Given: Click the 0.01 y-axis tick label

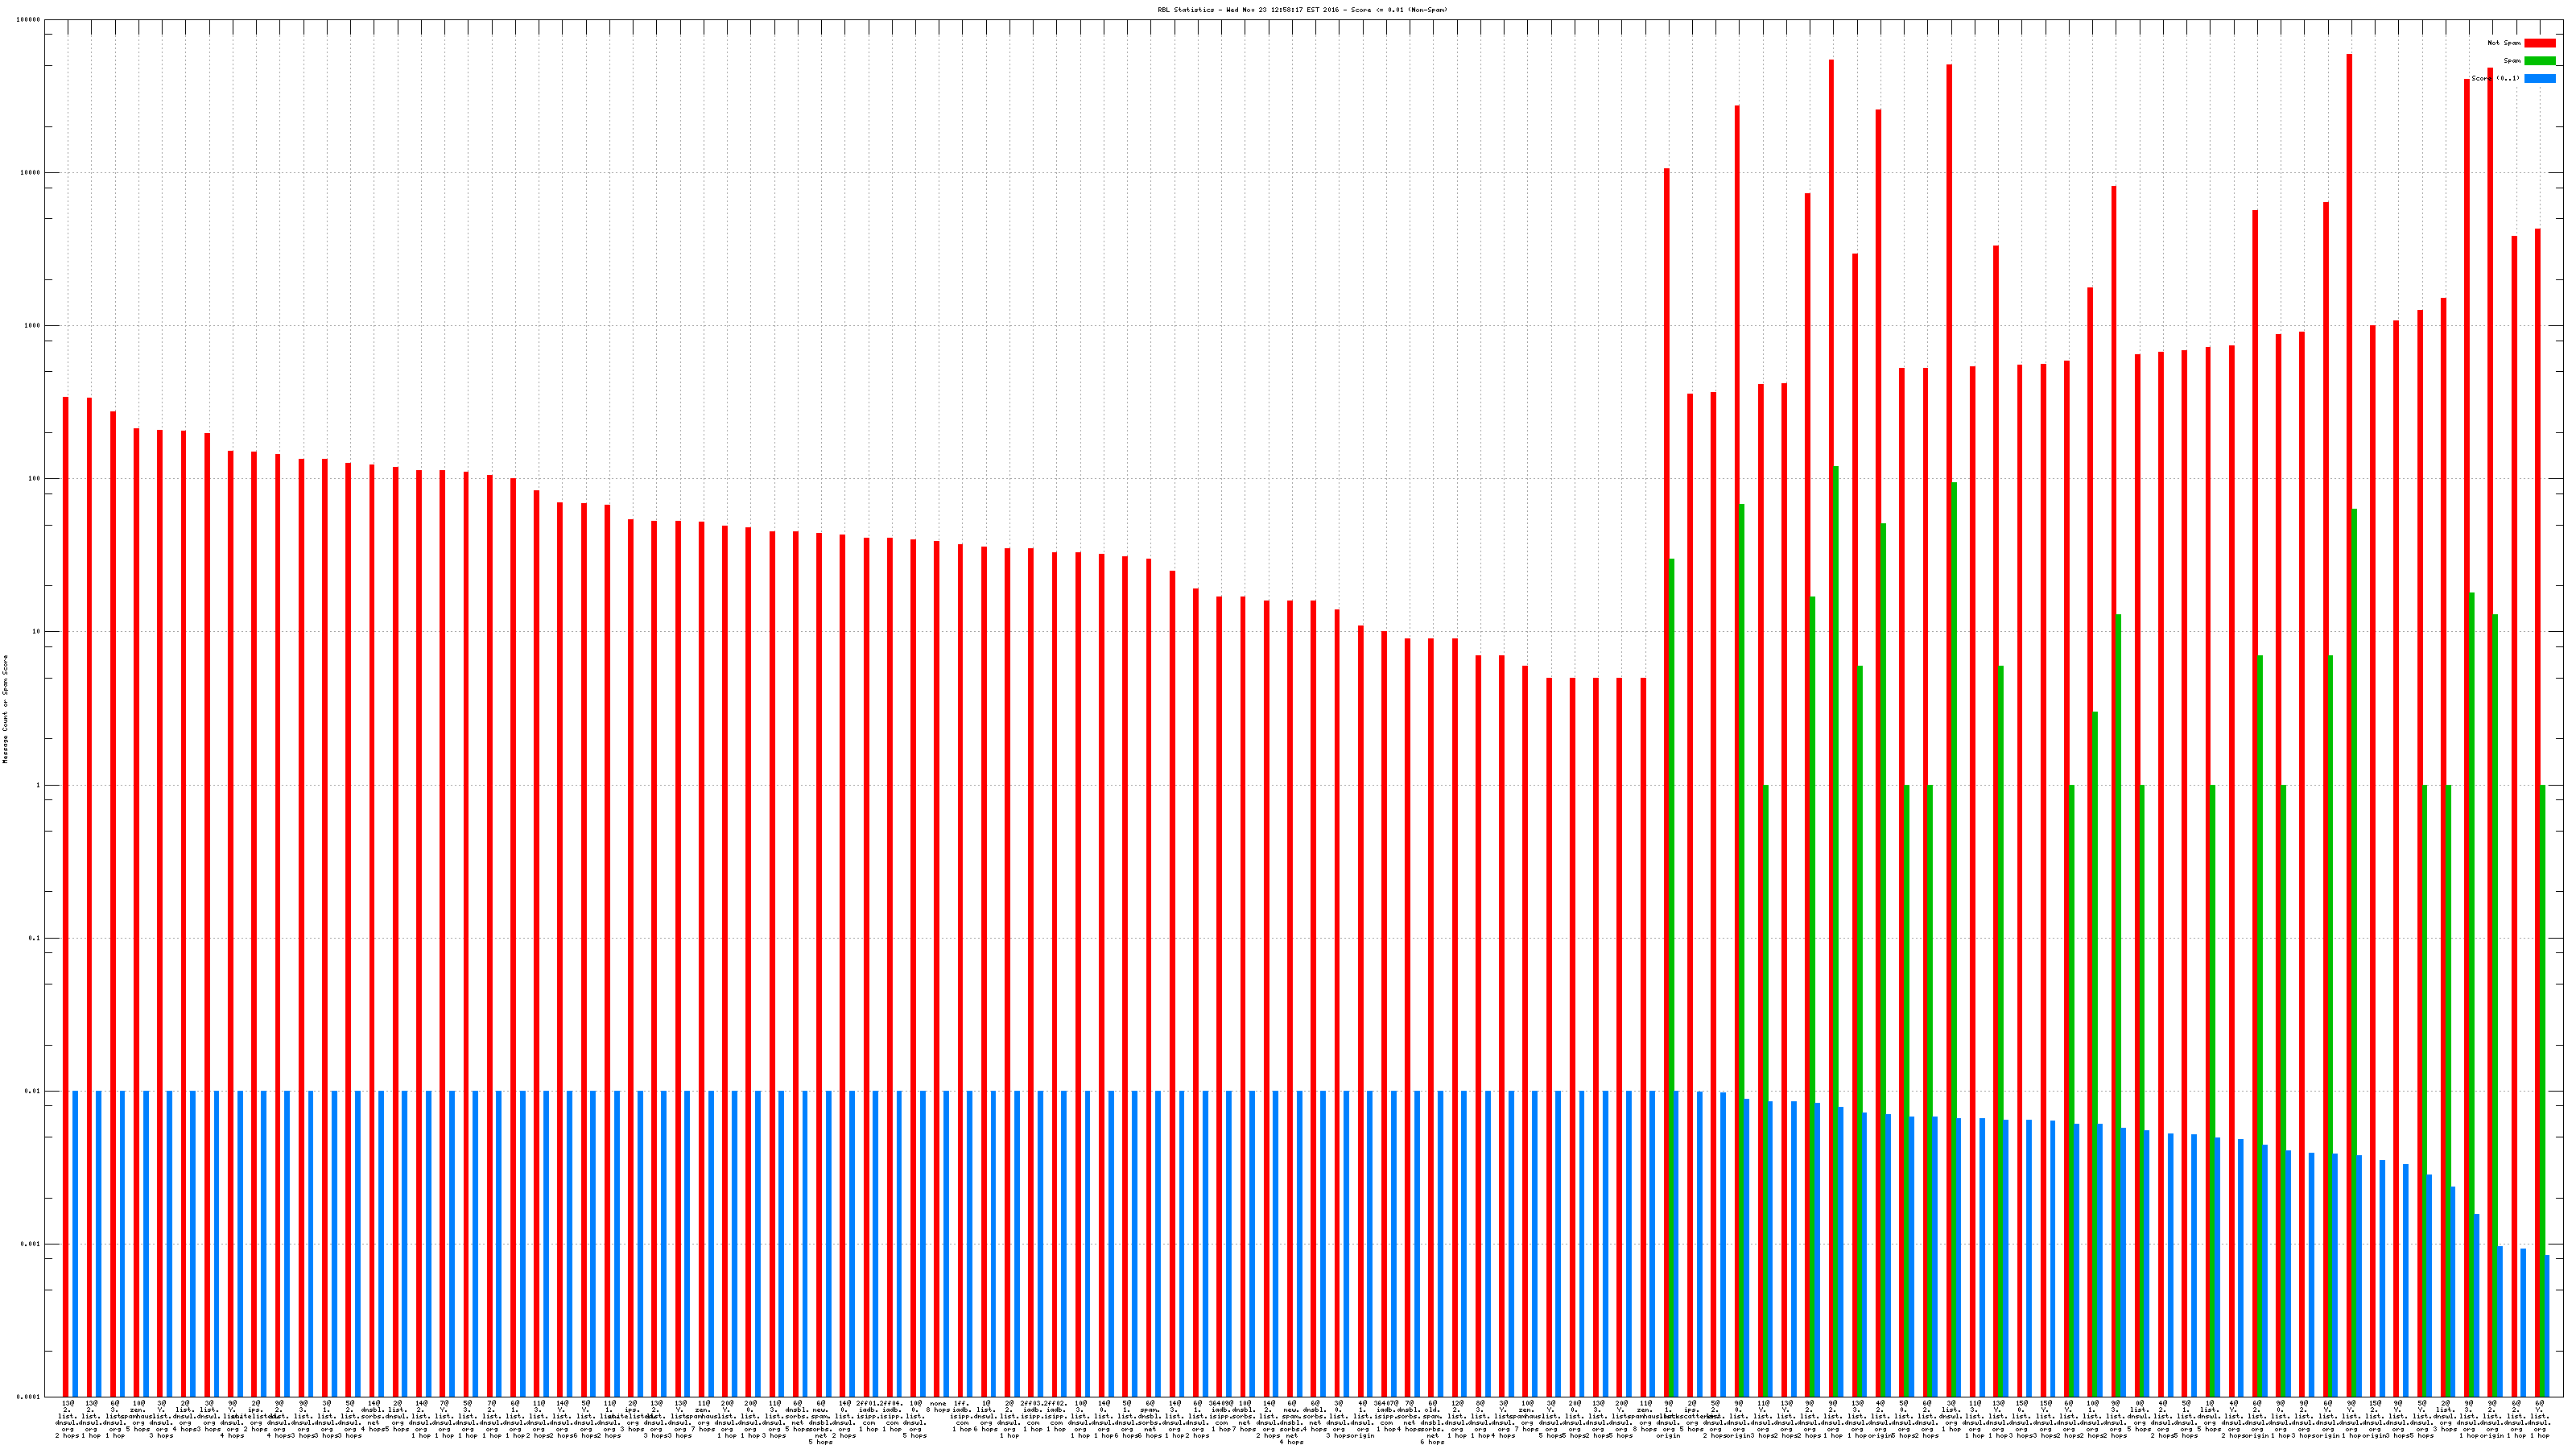Looking at the screenshot, I should coord(33,1092).
